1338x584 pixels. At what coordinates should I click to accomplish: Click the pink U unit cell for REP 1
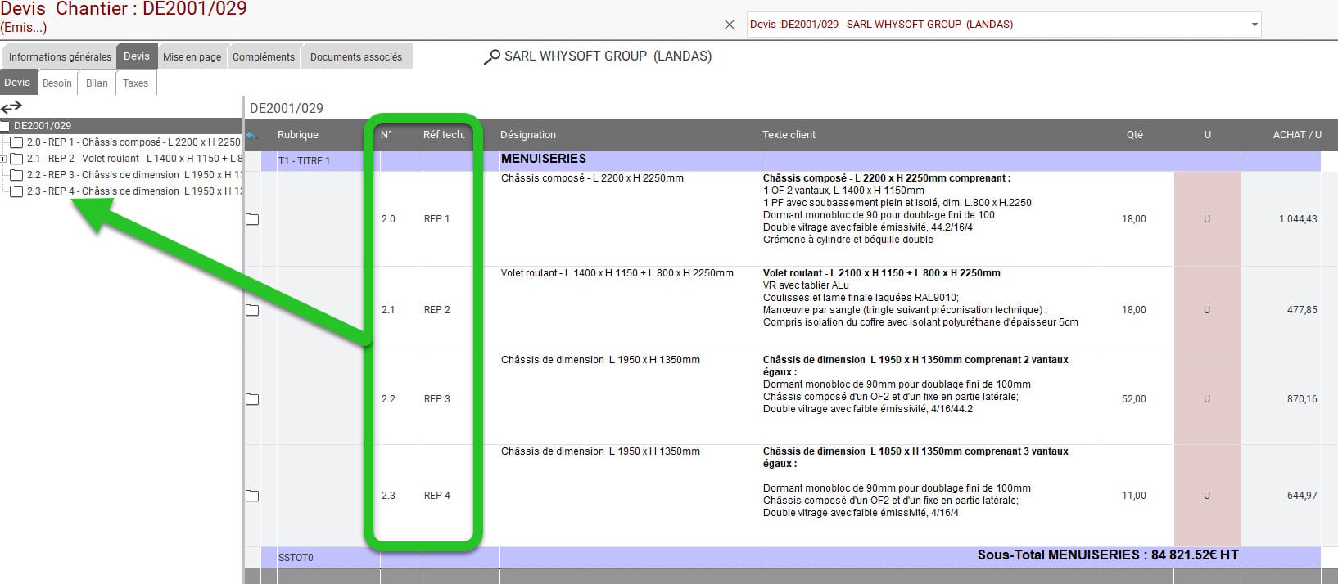(1206, 219)
